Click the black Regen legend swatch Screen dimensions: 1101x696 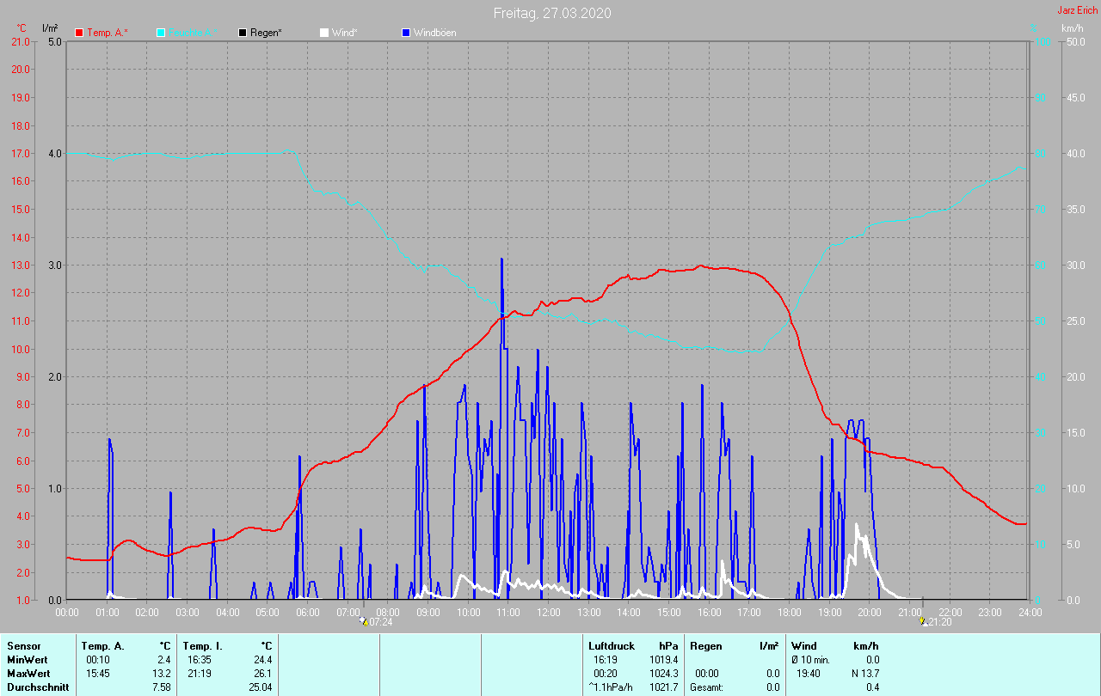click(243, 33)
